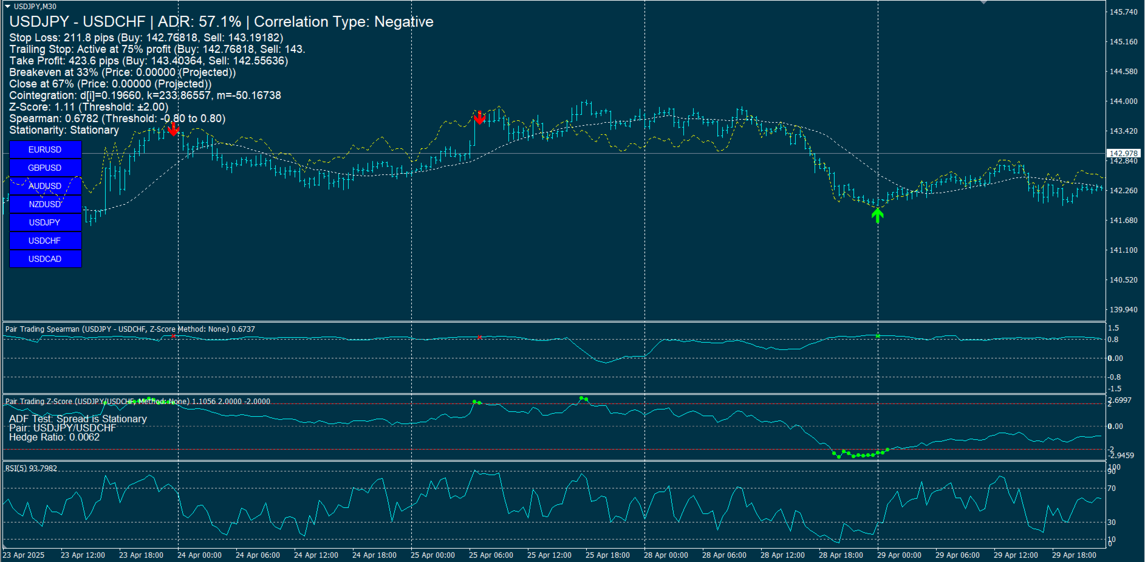Toggle the USDCAD pair button
The width and height of the screenshot is (1145, 562).
(x=45, y=259)
